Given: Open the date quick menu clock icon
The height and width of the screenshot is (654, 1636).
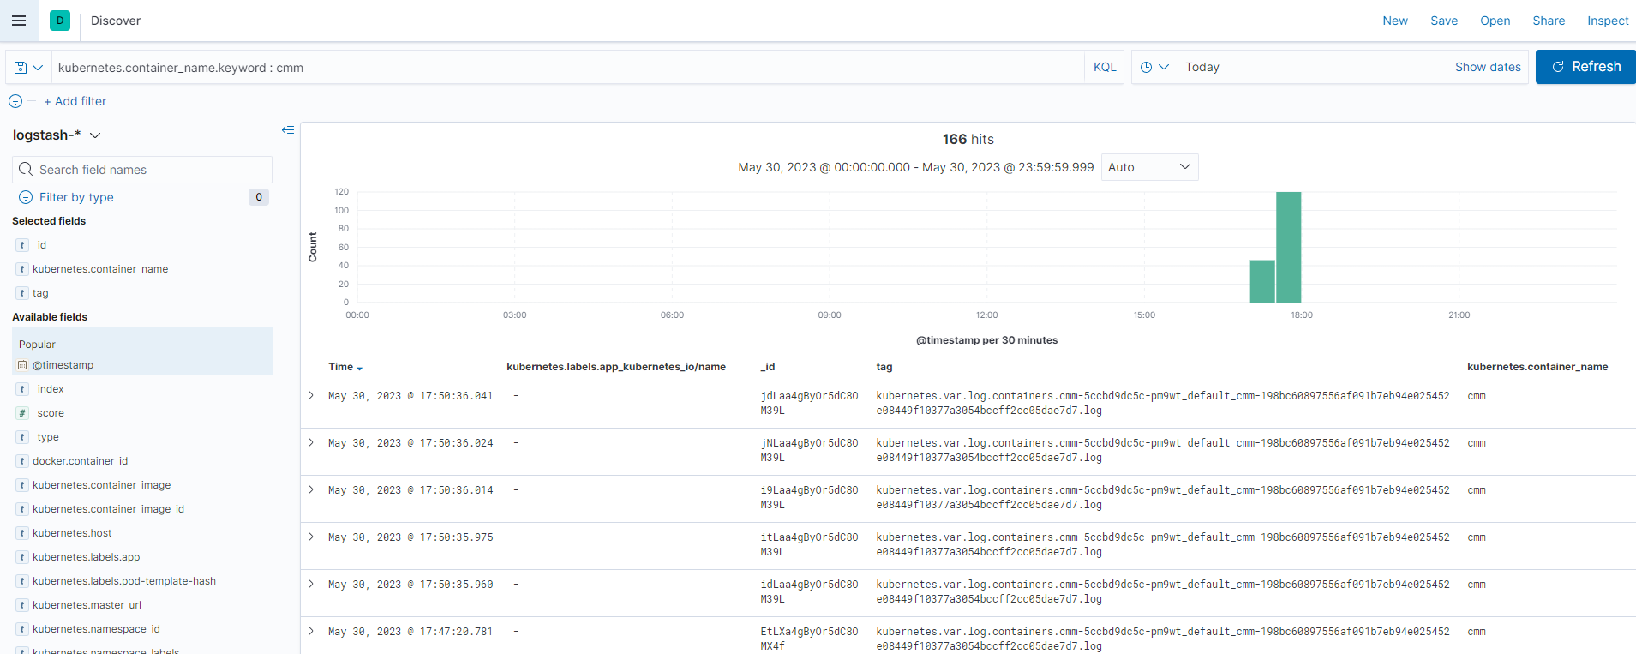Looking at the screenshot, I should pos(1154,67).
